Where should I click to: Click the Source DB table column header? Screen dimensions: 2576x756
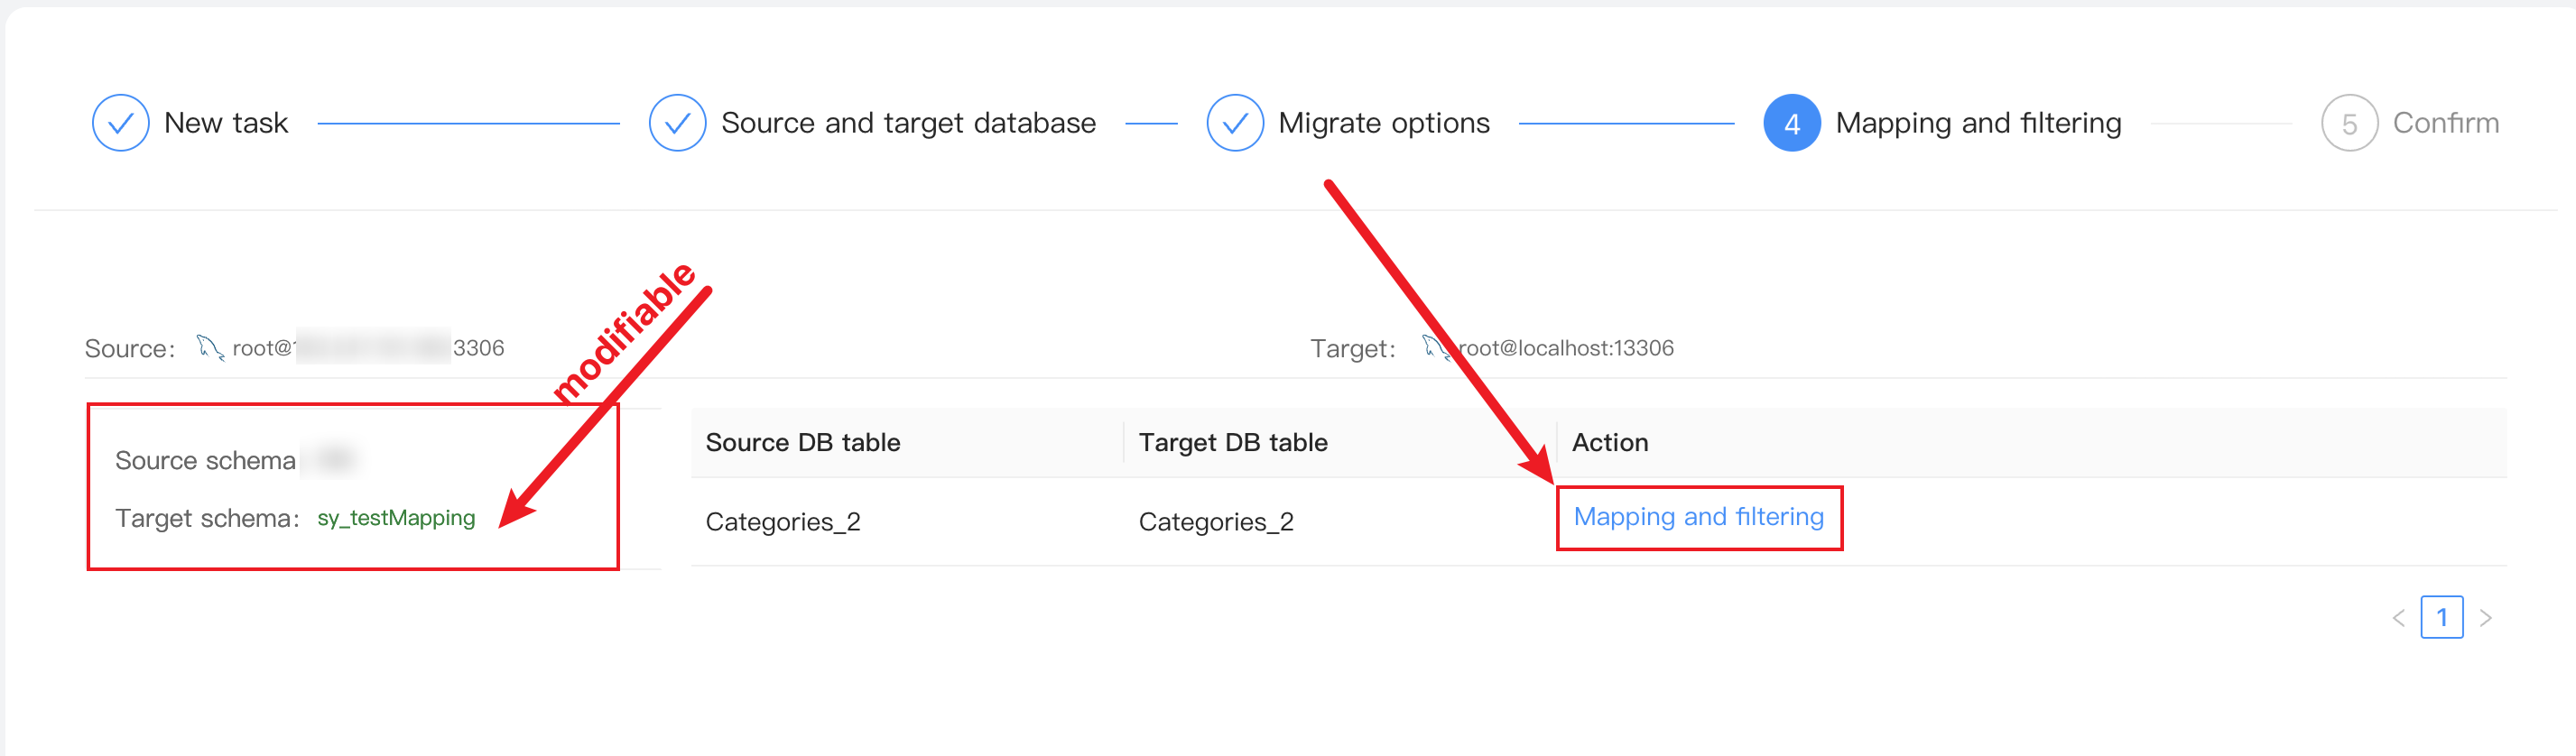point(803,442)
